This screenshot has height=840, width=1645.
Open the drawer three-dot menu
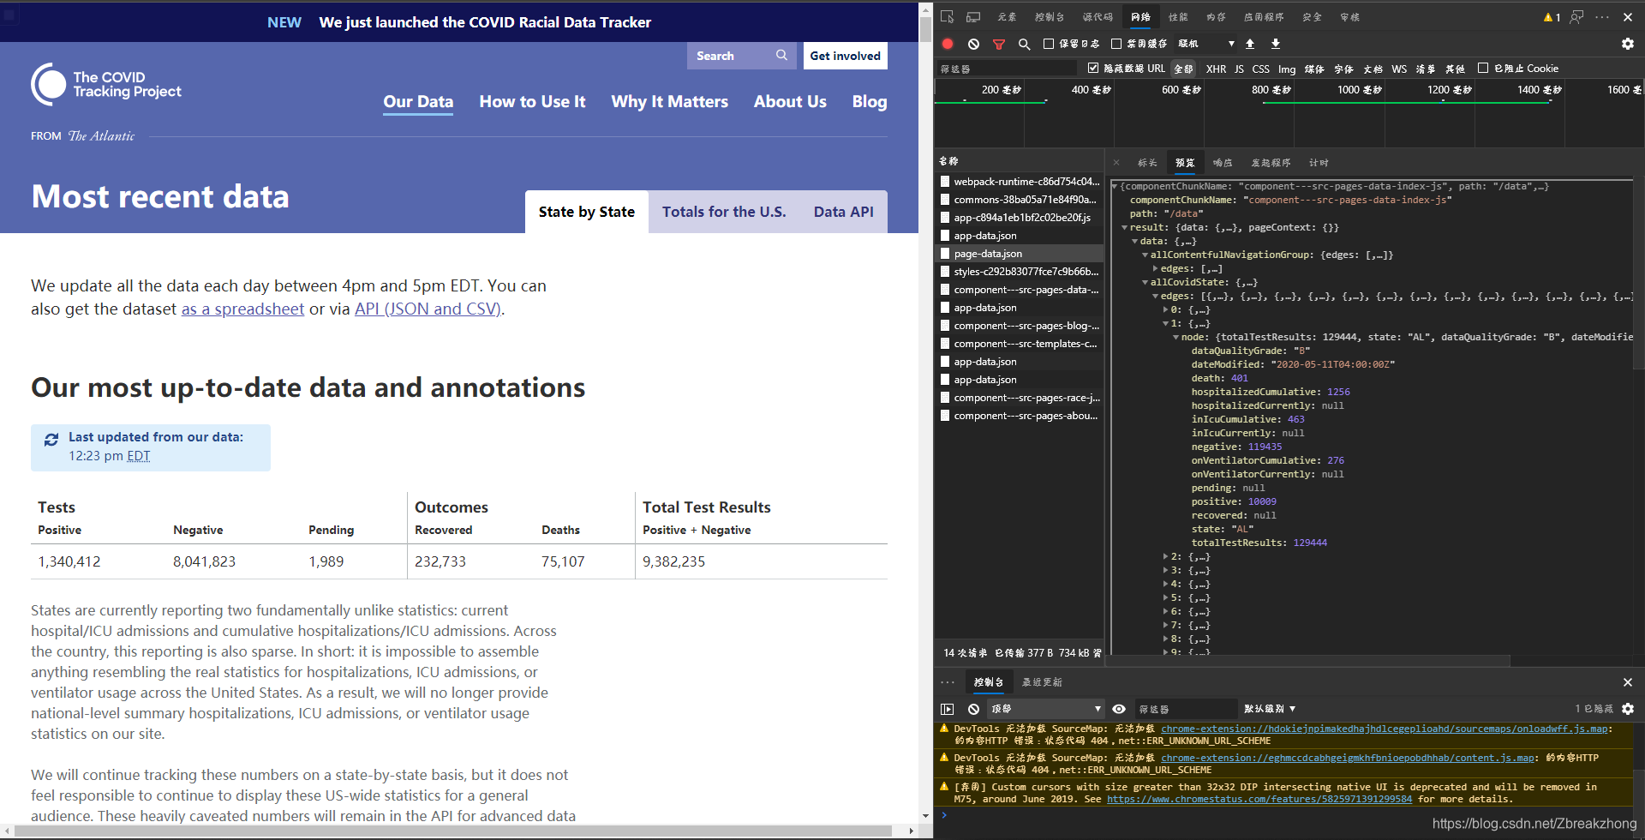(x=947, y=682)
